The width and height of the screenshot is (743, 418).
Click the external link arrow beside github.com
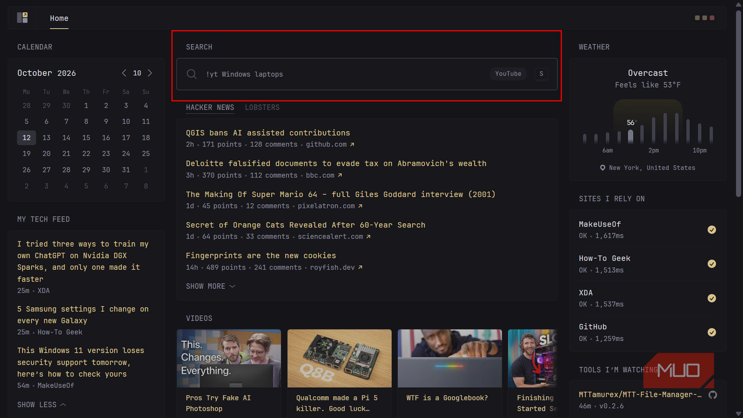tap(352, 145)
